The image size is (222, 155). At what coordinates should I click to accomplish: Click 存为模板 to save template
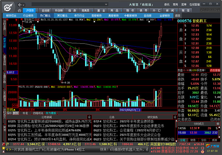point(51,113)
